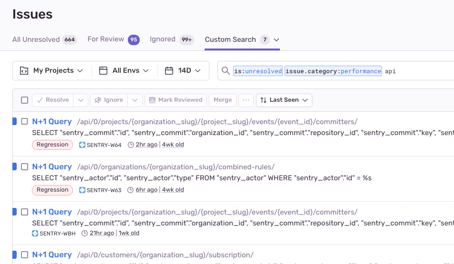Click the Mark Reviewed button

(176, 100)
